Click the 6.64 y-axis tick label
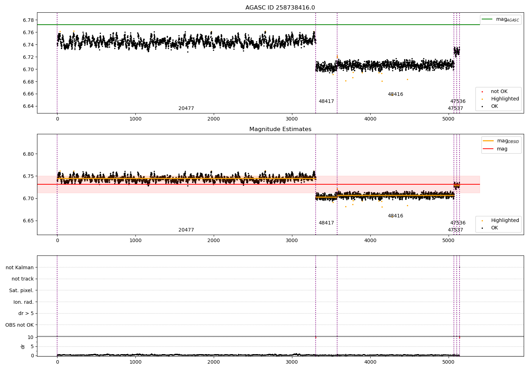Viewport: 529px width, 370px height. coord(29,106)
